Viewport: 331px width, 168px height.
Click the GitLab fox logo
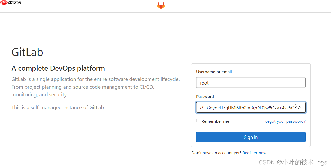pos(161,6)
